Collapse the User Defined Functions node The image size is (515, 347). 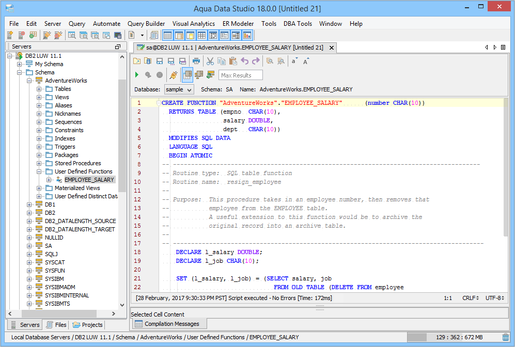click(39, 171)
